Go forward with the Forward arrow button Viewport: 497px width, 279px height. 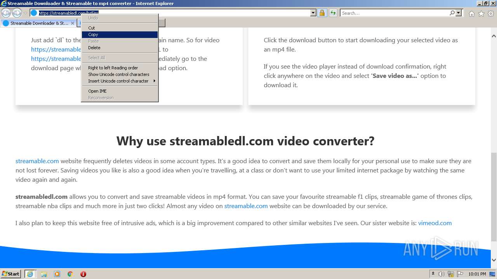(17, 13)
